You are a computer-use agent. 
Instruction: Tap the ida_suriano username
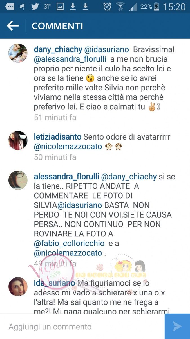pyautogui.click(x=55, y=283)
